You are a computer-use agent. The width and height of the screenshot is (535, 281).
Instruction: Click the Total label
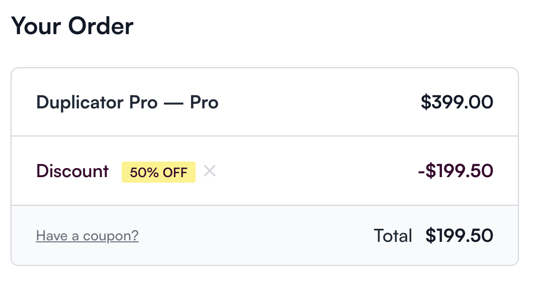[x=393, y=235]
